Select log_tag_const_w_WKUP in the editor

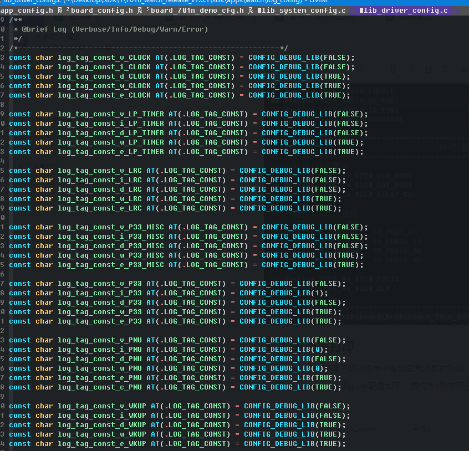(x=102, y=434)
